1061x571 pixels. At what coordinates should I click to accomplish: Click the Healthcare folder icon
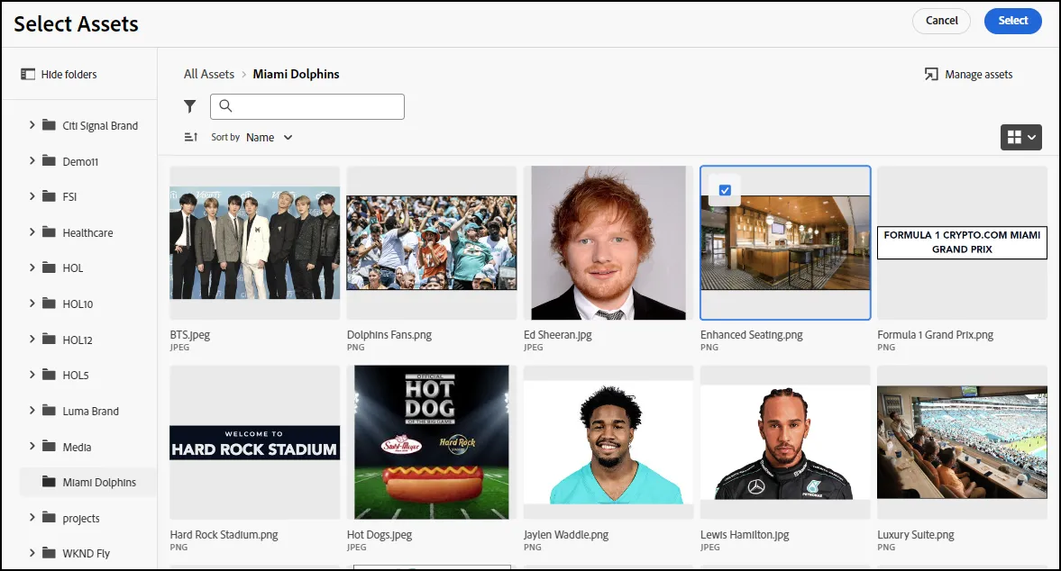pos(49,231)
